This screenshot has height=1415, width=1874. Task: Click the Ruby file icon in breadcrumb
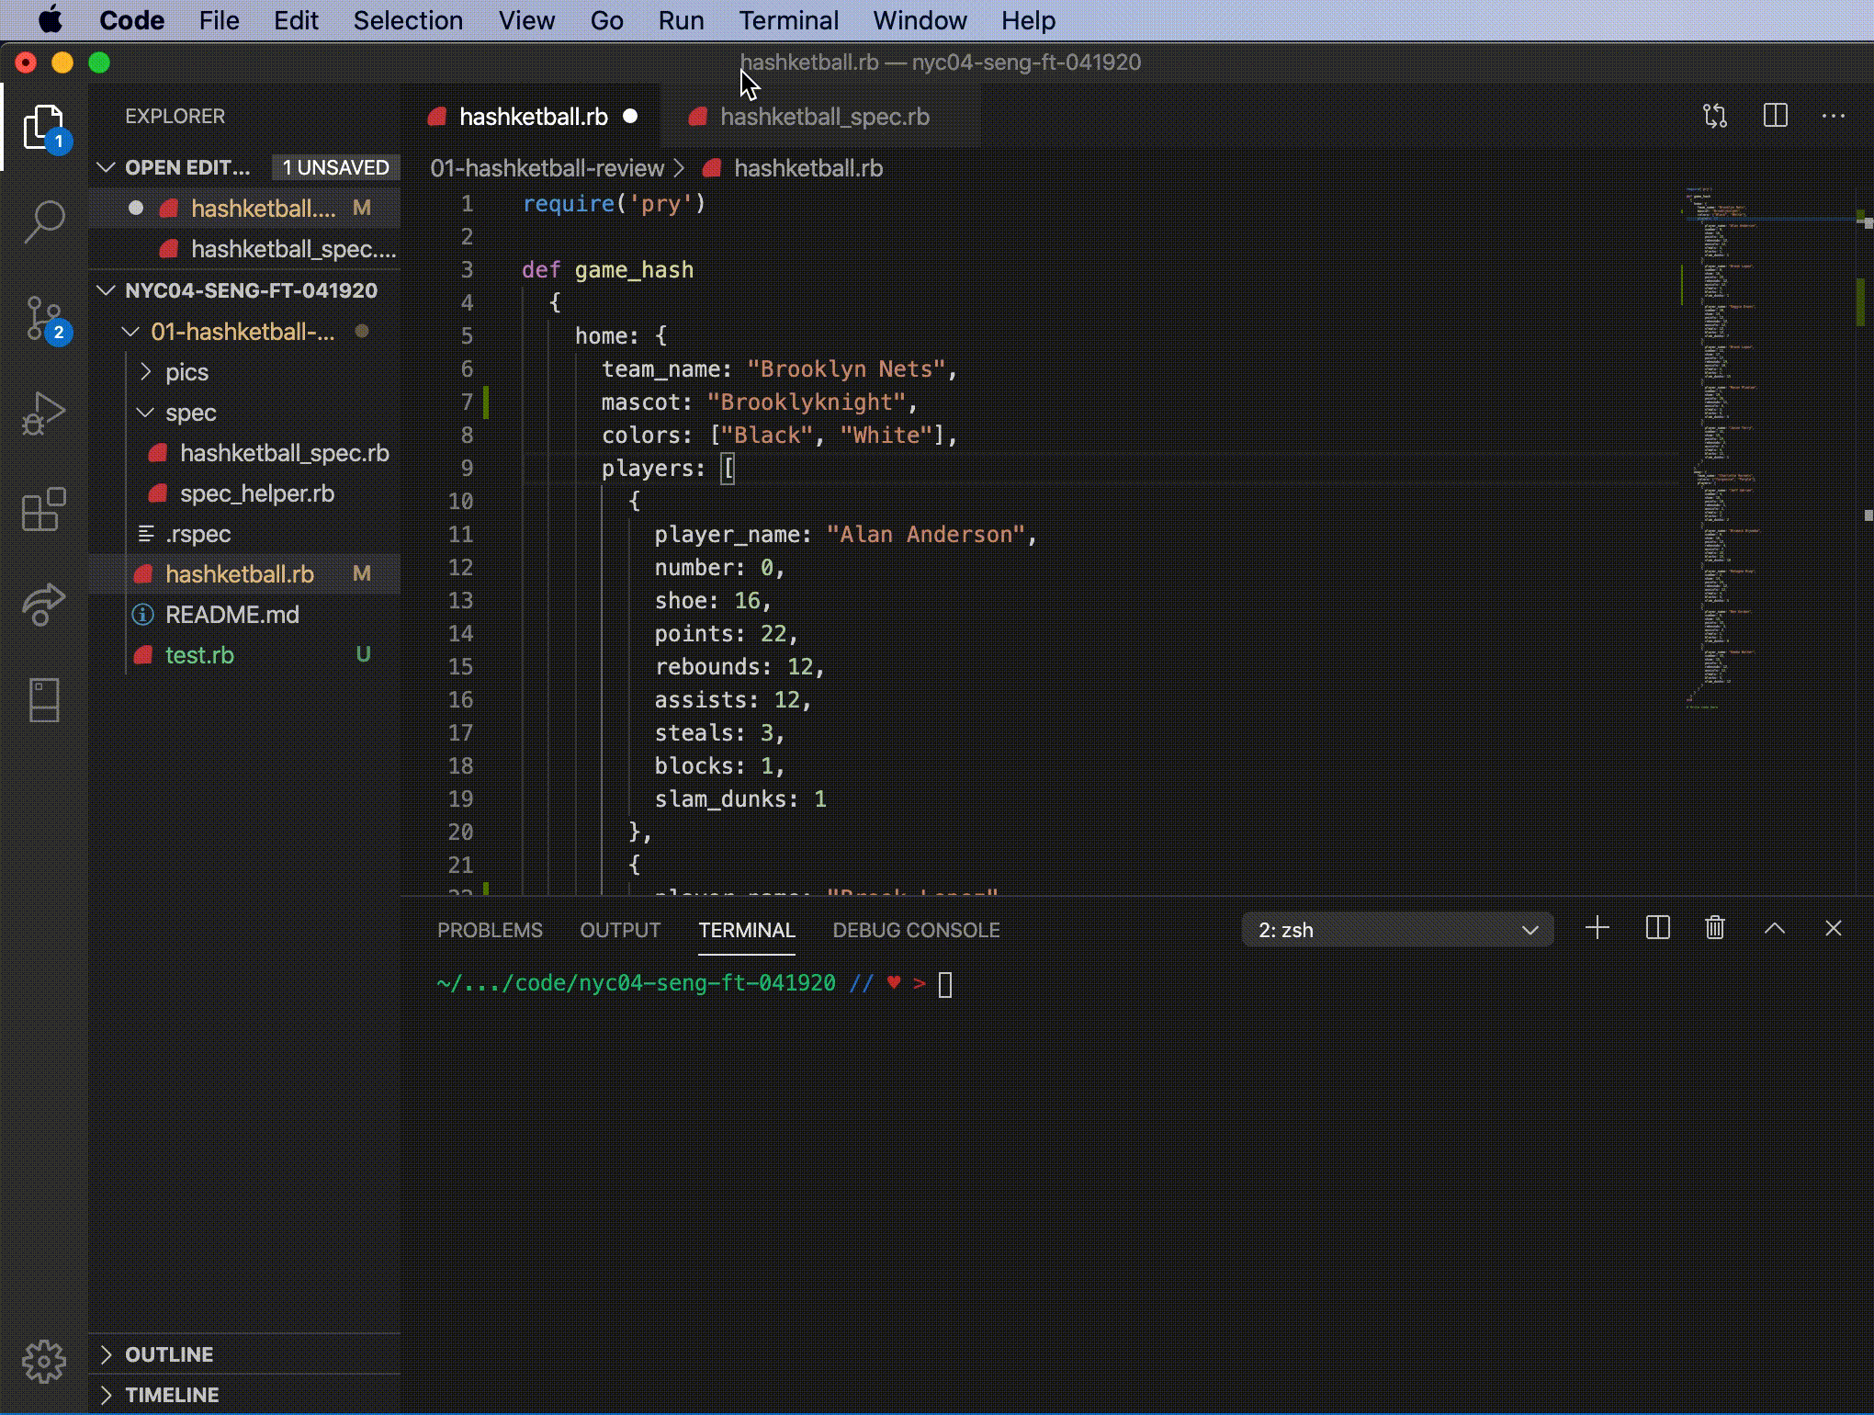point(711,168)
